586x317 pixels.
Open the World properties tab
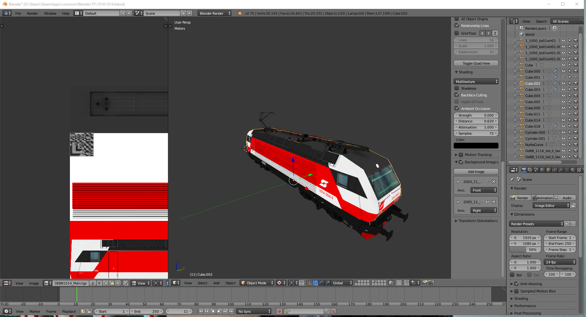point(542,170)
